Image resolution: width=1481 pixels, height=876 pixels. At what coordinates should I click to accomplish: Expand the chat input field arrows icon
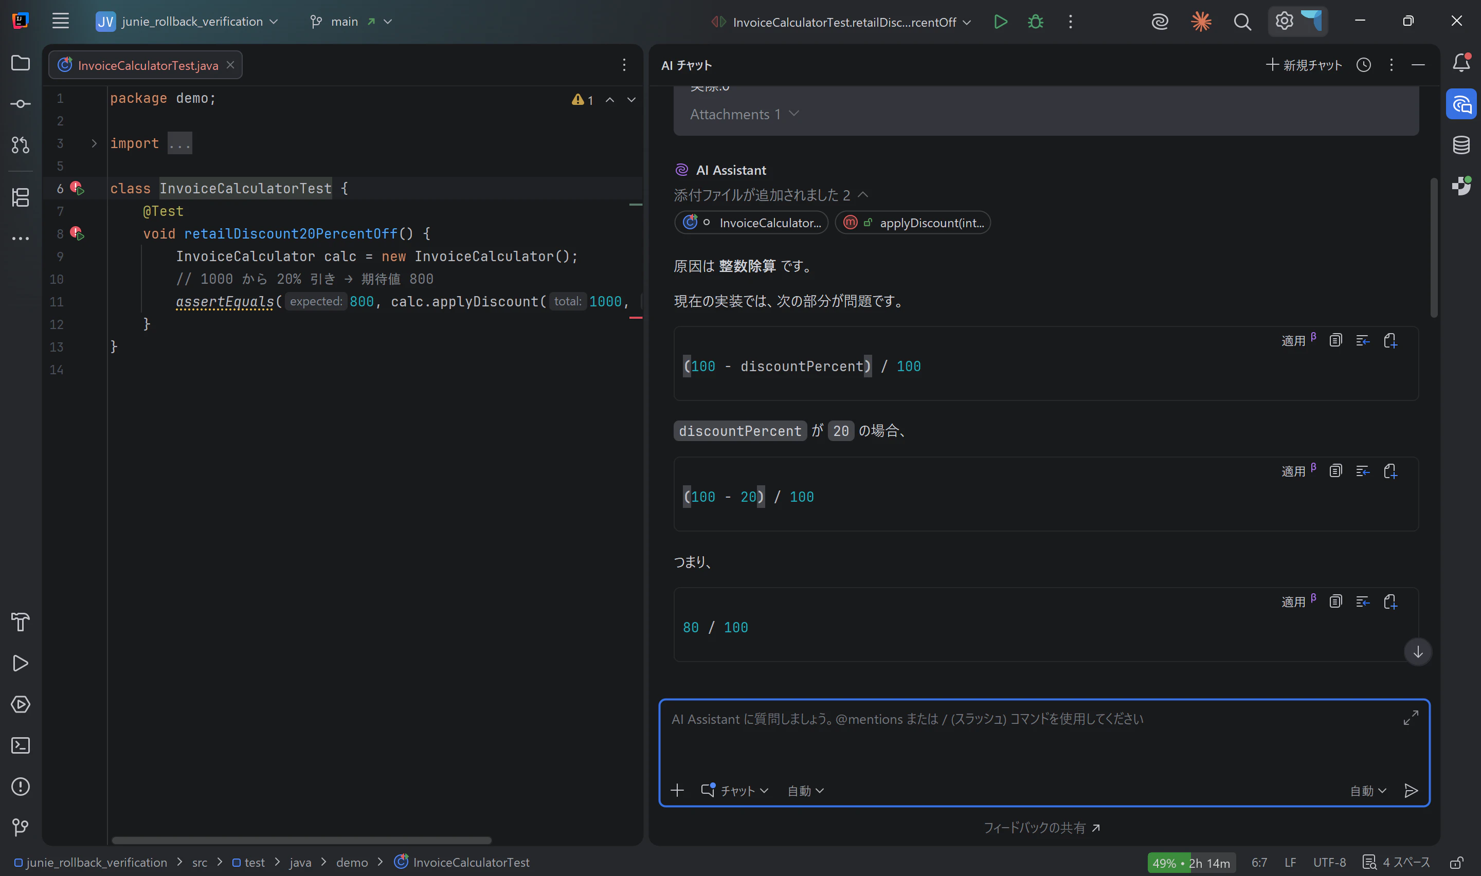tap(1411, 718)
